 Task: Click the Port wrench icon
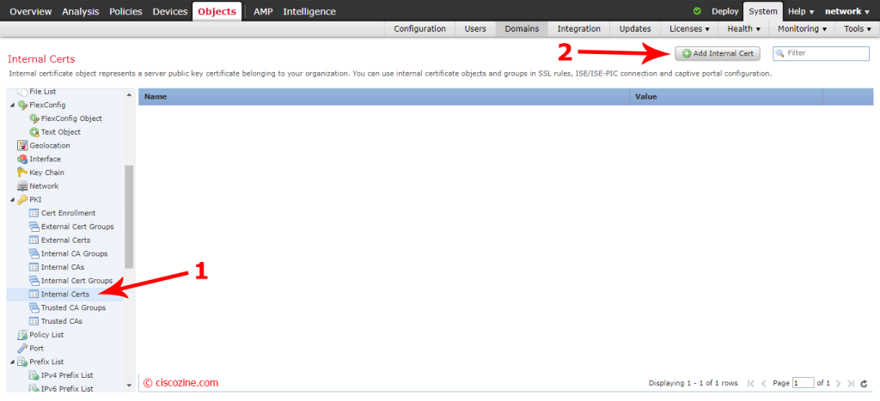(x=22, y=349)
